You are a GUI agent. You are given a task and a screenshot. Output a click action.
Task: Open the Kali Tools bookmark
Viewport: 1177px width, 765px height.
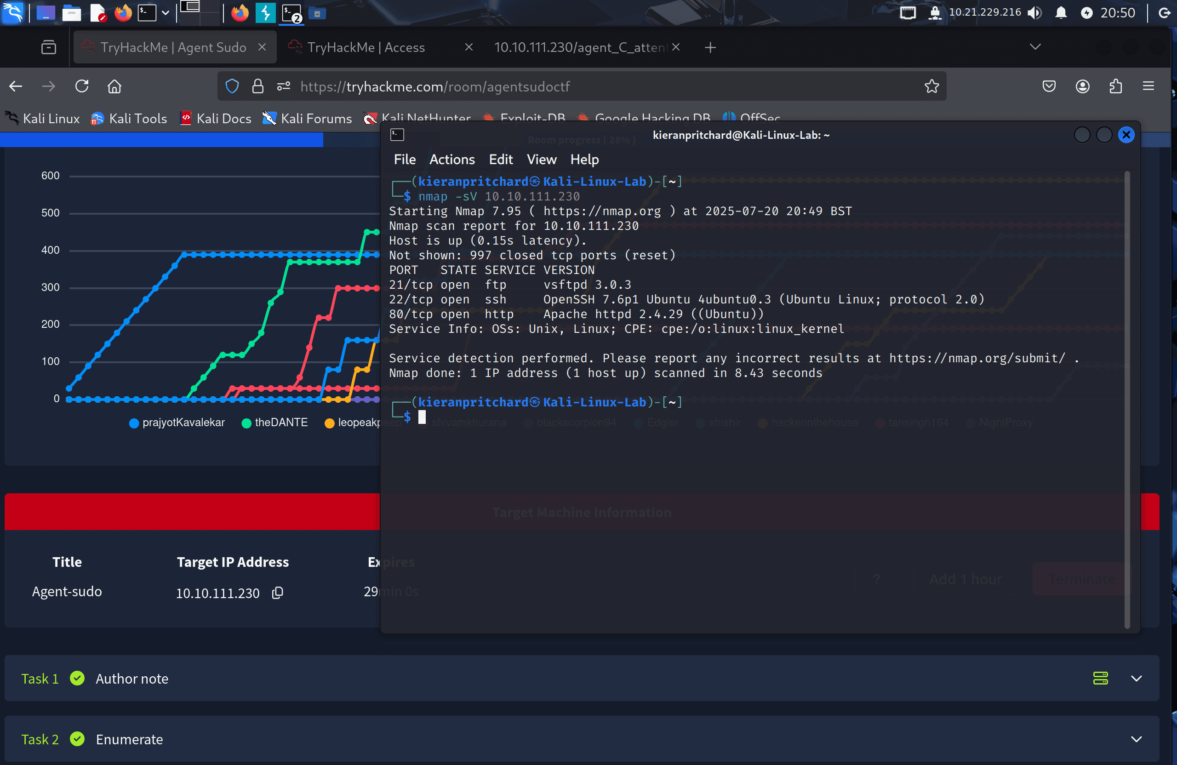[129, 119]
